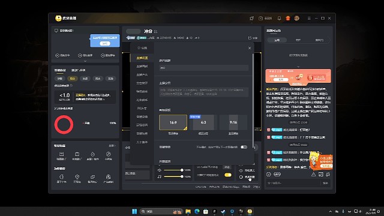The width and height of the screenshot is (384, 216).
Task: Open the user avatar in title bar
Action: click(296, 19)
